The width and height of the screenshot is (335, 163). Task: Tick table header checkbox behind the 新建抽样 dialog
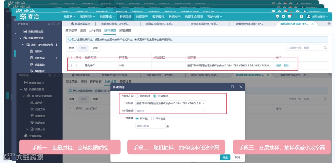coord(71,108)
